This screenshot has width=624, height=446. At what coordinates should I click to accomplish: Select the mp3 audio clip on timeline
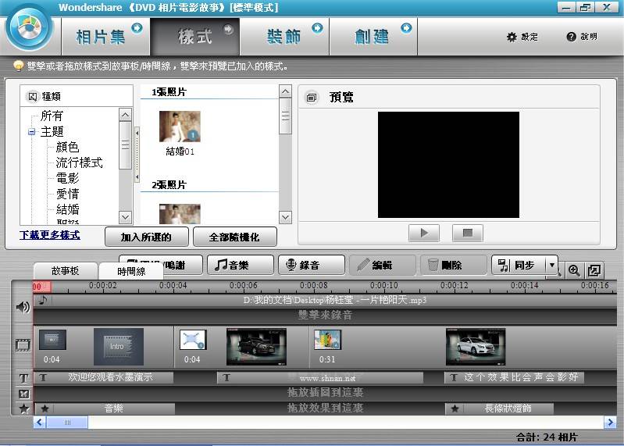point(325,300)
